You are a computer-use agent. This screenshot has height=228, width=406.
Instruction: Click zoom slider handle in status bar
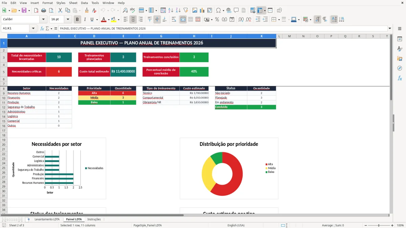tap(379, 225)
